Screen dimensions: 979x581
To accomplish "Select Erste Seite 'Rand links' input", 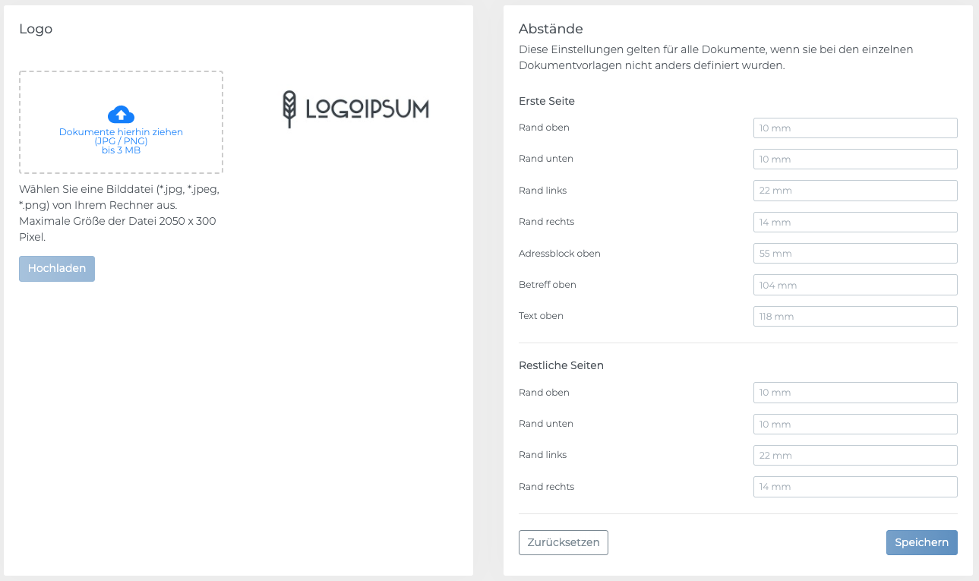I will (854, 191).
